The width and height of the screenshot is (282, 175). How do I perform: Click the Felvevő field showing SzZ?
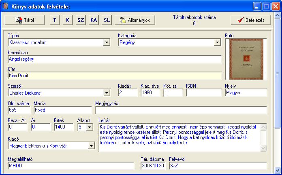coord(218,166)
